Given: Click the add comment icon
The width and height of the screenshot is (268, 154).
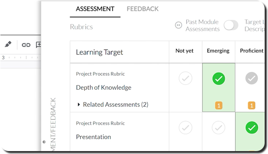Looking at the screenshot, I should point(38,45).
